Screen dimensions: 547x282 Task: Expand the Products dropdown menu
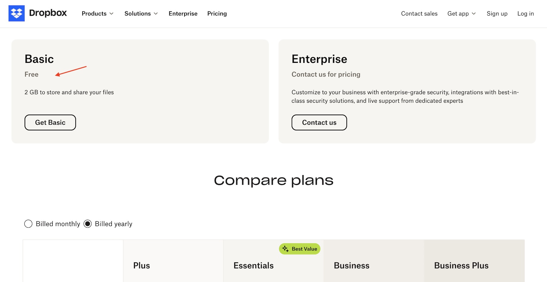coord(97,14)
